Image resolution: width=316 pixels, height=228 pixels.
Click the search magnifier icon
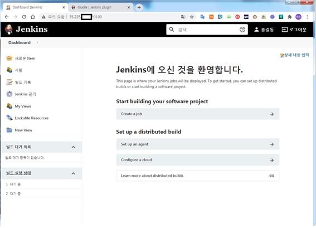click(172, 30)
